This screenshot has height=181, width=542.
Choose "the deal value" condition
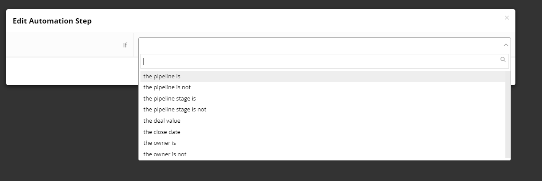162,121
